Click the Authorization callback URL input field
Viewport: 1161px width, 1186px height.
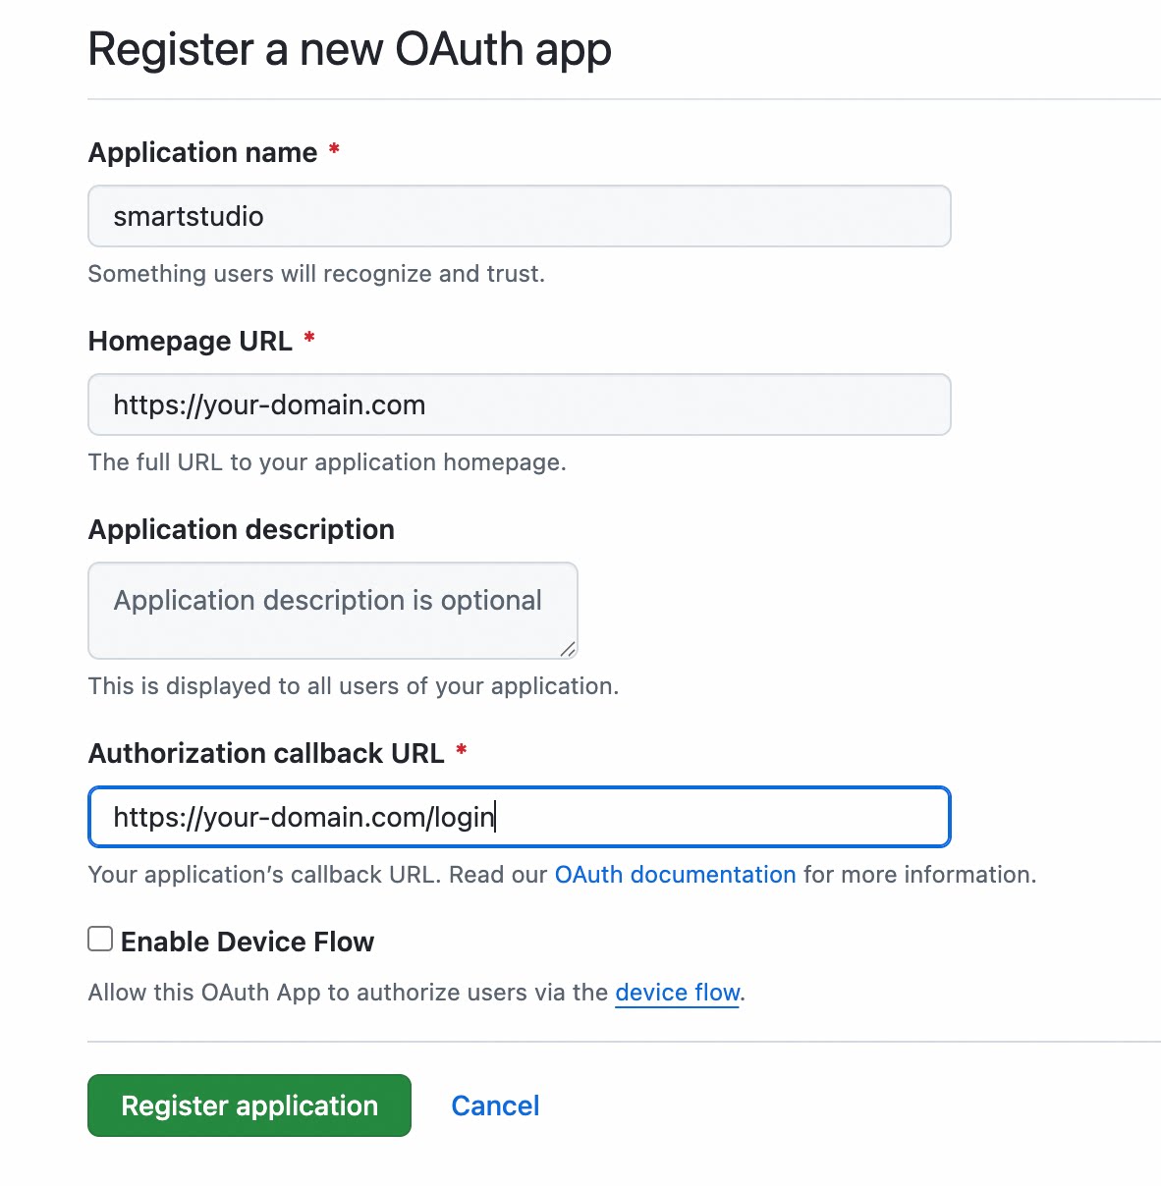click(520, 817)
